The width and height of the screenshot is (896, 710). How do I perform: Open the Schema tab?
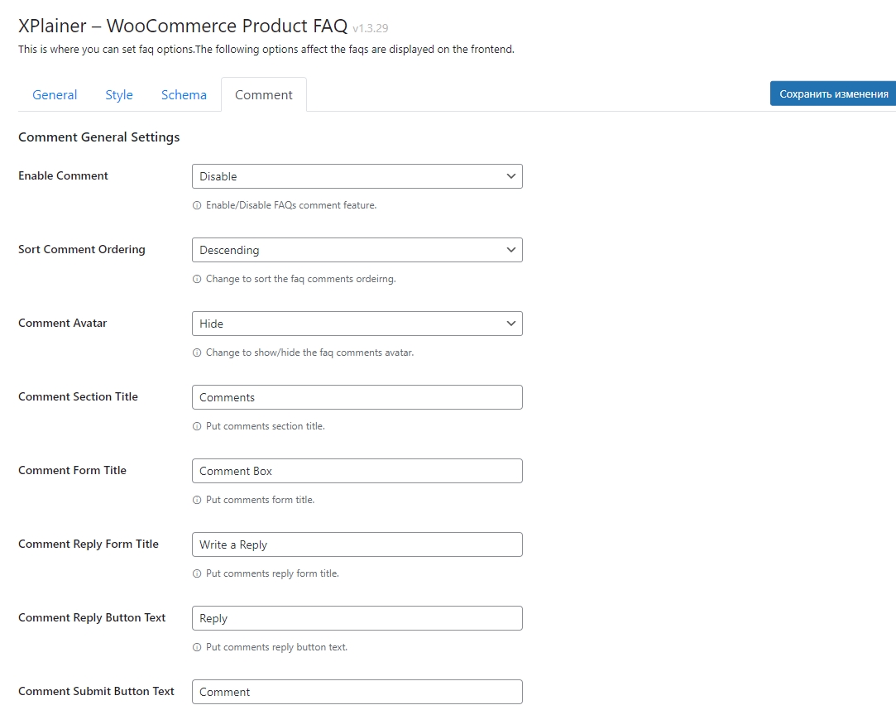coord(184,95)
